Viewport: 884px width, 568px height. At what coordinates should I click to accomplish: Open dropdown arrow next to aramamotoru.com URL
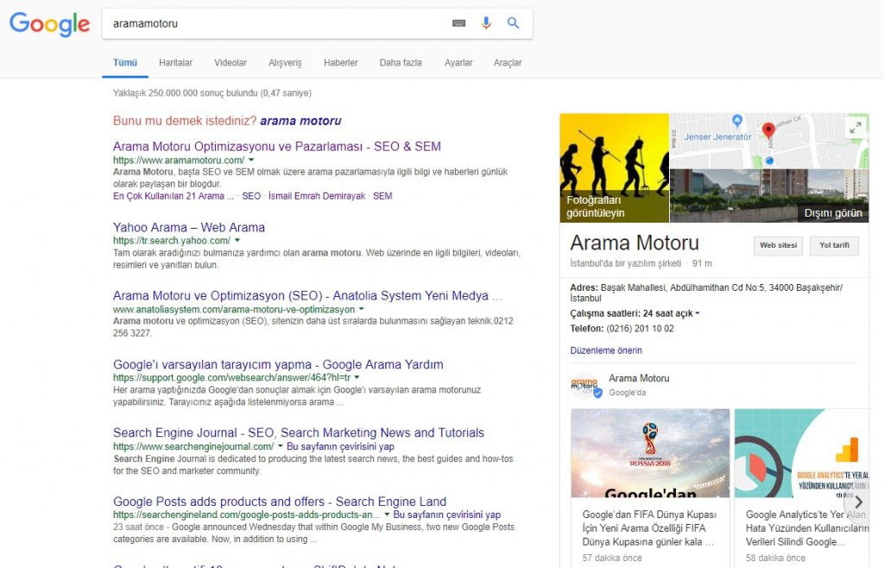point(251,160)
